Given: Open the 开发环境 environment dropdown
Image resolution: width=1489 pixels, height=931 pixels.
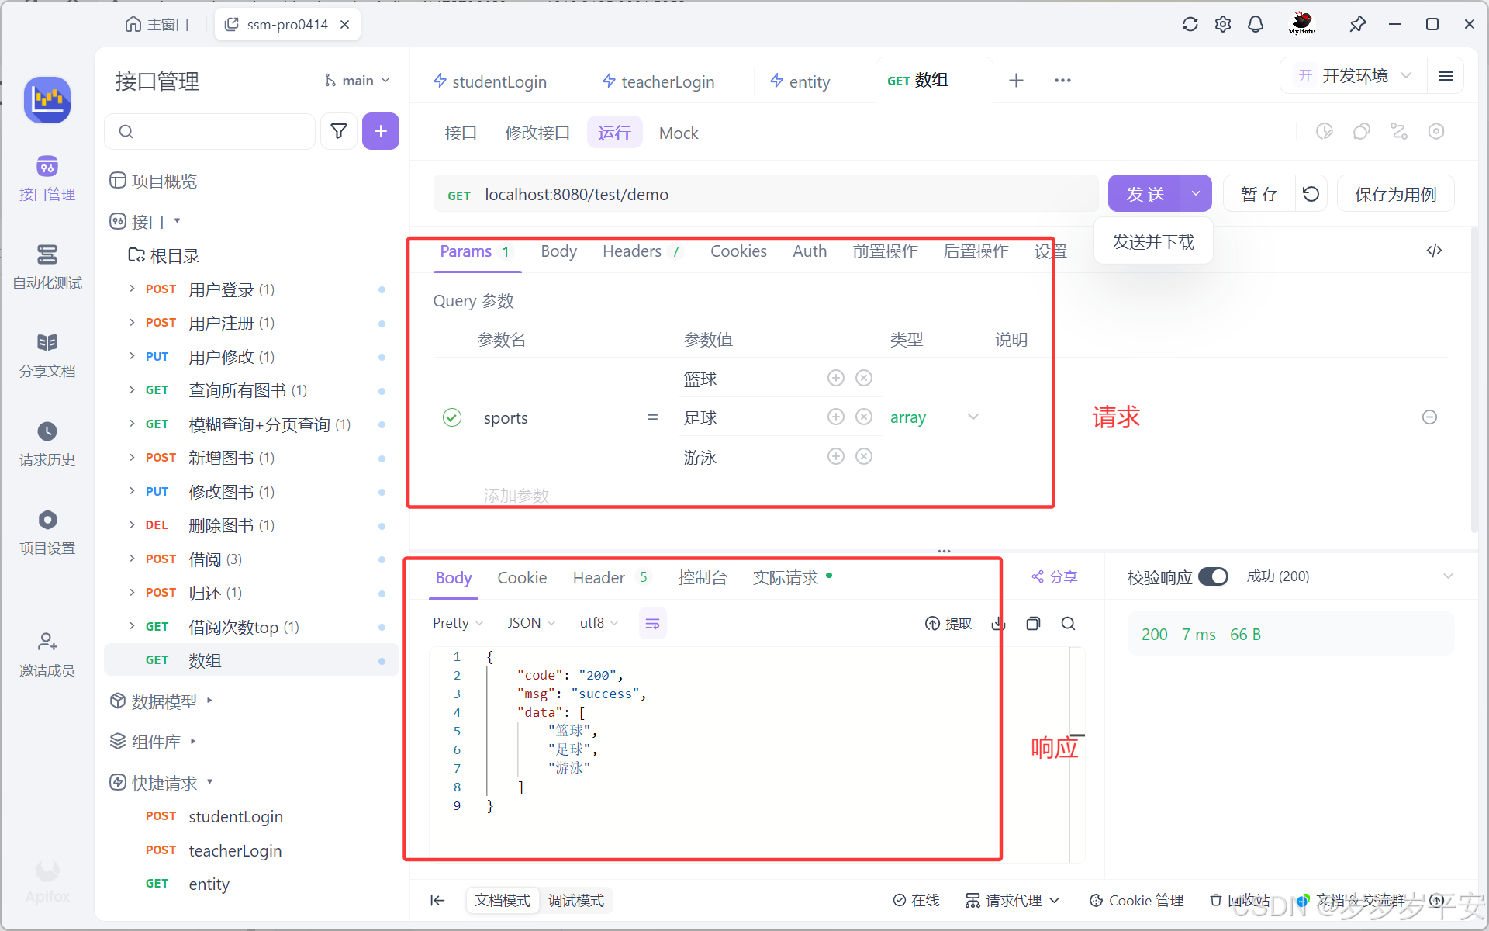Looking at the screenshot, I should [1354, 76].
